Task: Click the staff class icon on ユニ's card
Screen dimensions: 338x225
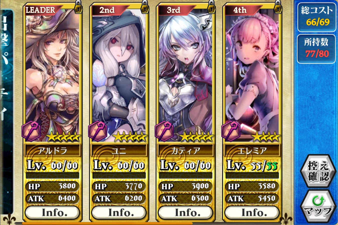Action: coord(98,131)
